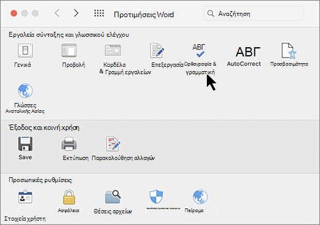Open Κορδέλα & Γραμμή εργαλείων preferences

coord(113,50)
